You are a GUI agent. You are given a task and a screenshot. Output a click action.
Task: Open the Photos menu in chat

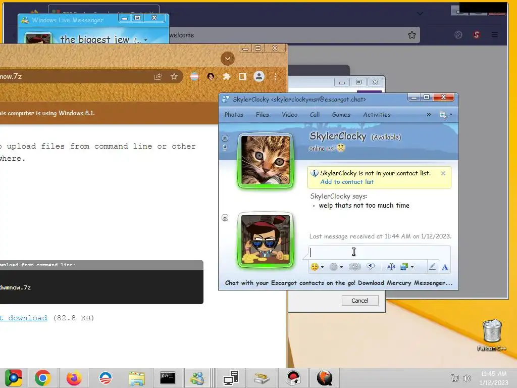click(234, 115)
